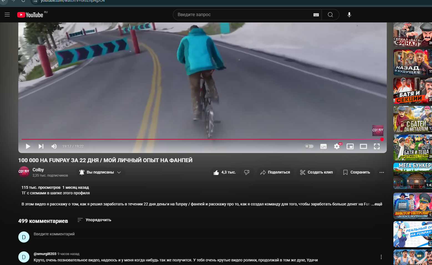The width and height of the screenshot is (432, 265).
Task: Open the on-screen keyboard in search box
Action: (316, 15)
